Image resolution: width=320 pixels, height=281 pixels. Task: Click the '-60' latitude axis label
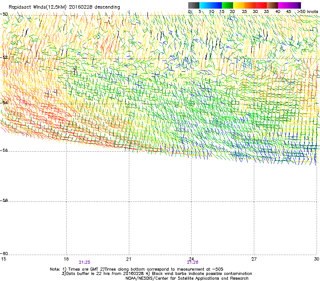coord(4,254)
